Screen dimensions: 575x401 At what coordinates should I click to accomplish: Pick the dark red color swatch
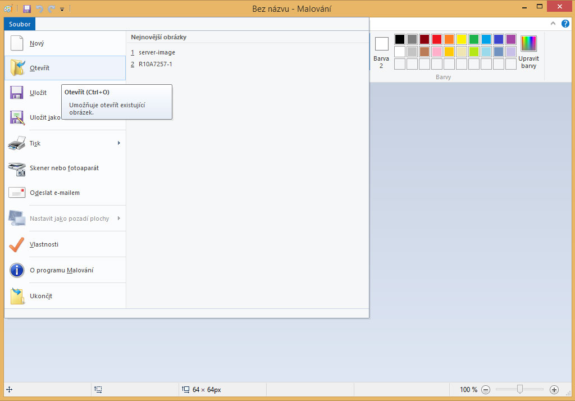(x=425, y=39)
